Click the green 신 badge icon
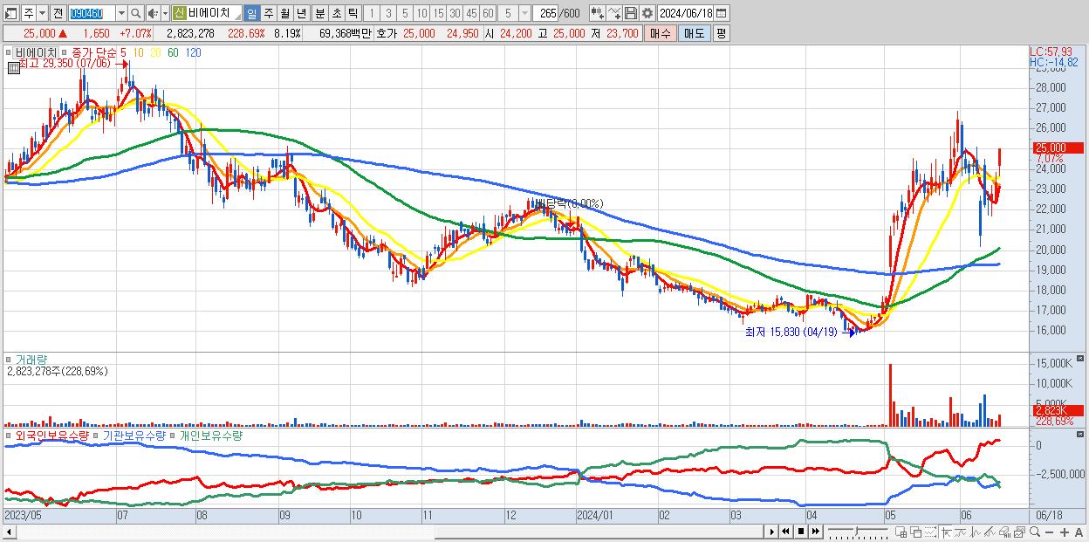1089x542 pixels. 178,14
